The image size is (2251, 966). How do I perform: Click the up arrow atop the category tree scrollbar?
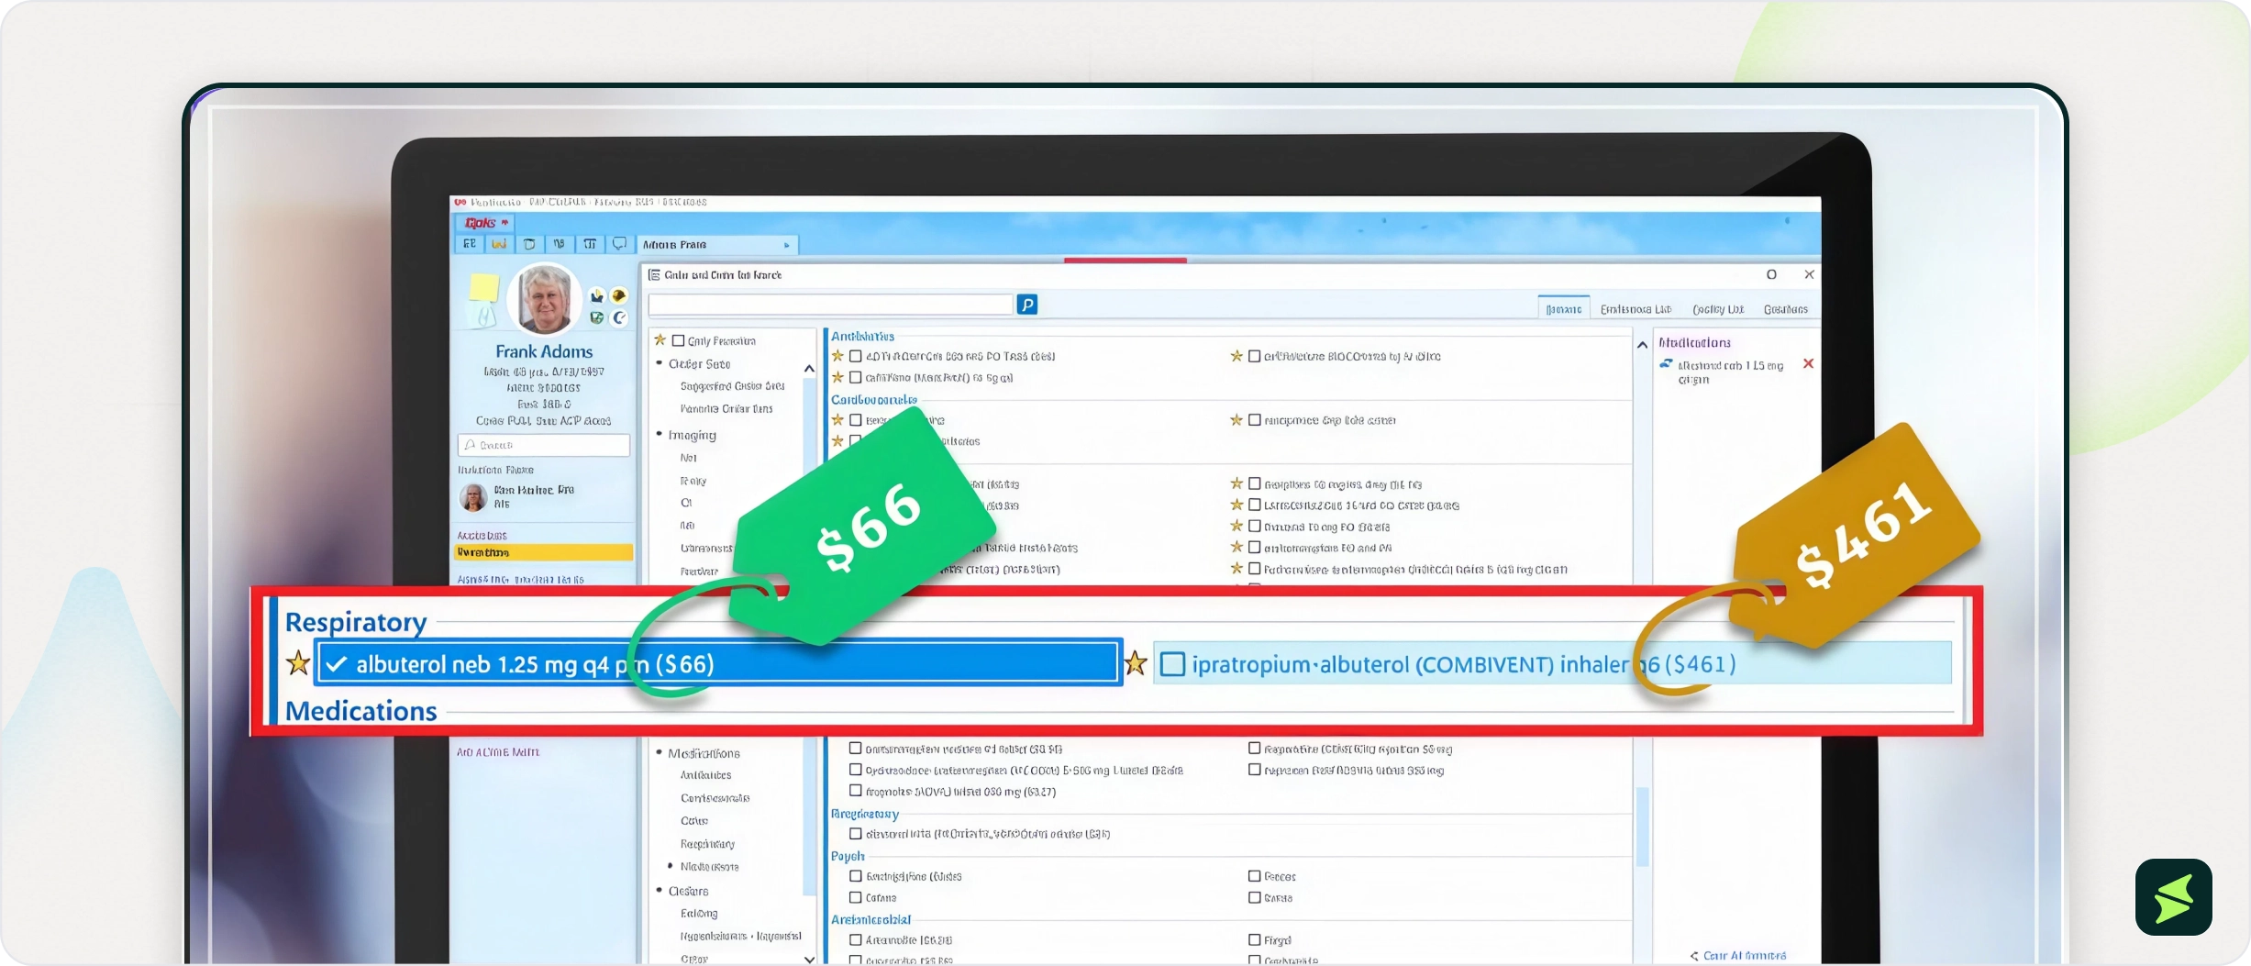[x=809, y=369]
